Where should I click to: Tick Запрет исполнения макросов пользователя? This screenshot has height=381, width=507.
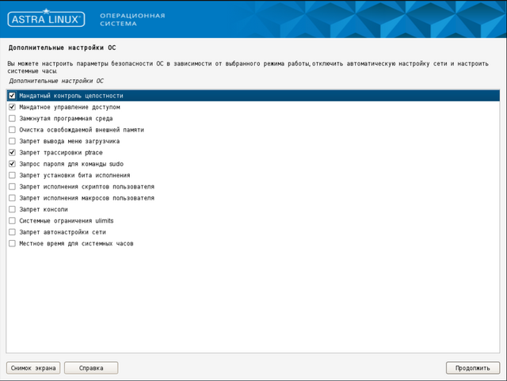(12, 198)
